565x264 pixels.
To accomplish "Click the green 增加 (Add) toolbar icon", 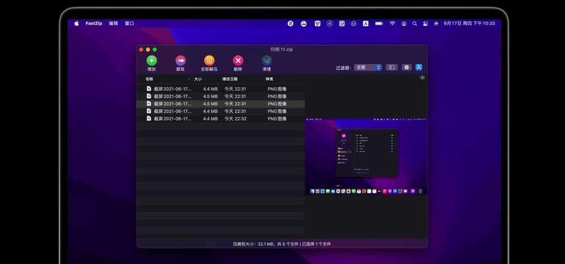I will click(x=152, y=61).
